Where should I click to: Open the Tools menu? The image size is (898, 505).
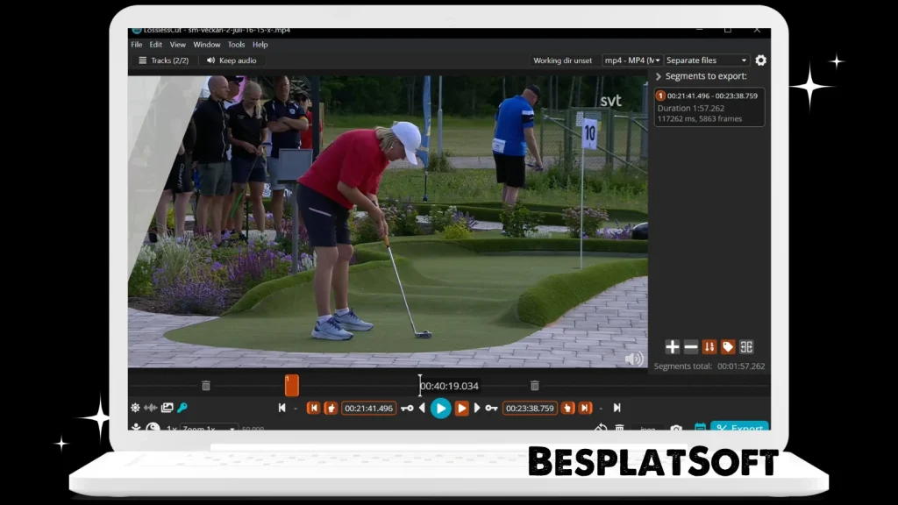(x=237, y=45)
